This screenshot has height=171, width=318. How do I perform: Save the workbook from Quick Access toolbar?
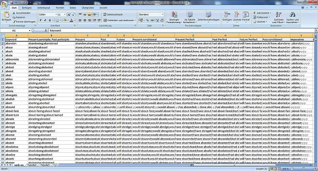tap(12, 3)
